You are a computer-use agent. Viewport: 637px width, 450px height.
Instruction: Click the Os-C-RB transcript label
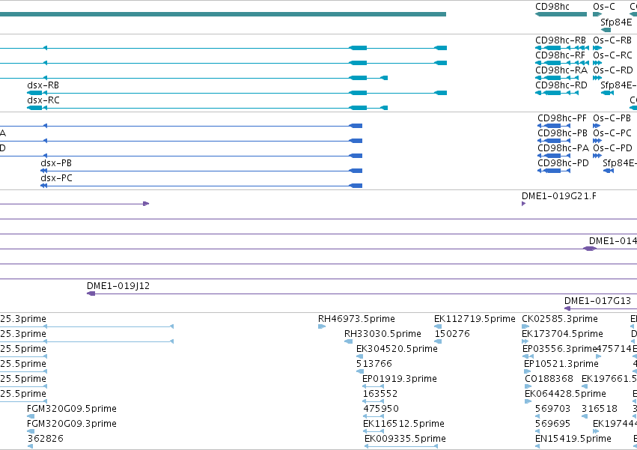point(612,40)
